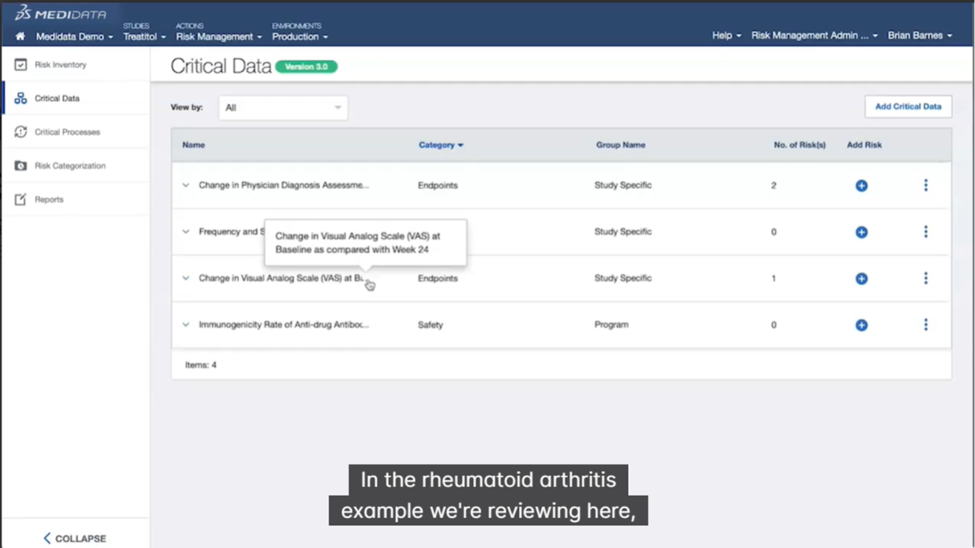Open the Help menu
This screenshot has height=548, width=975.
(x=726, y=36)
